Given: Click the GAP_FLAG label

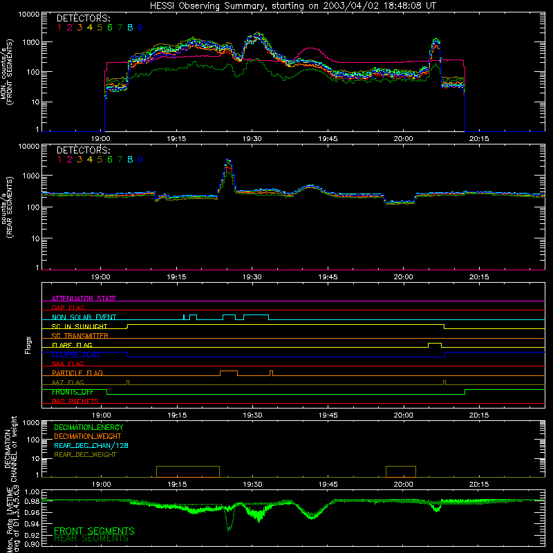Looking at the screenshot, I should [68, 308].
